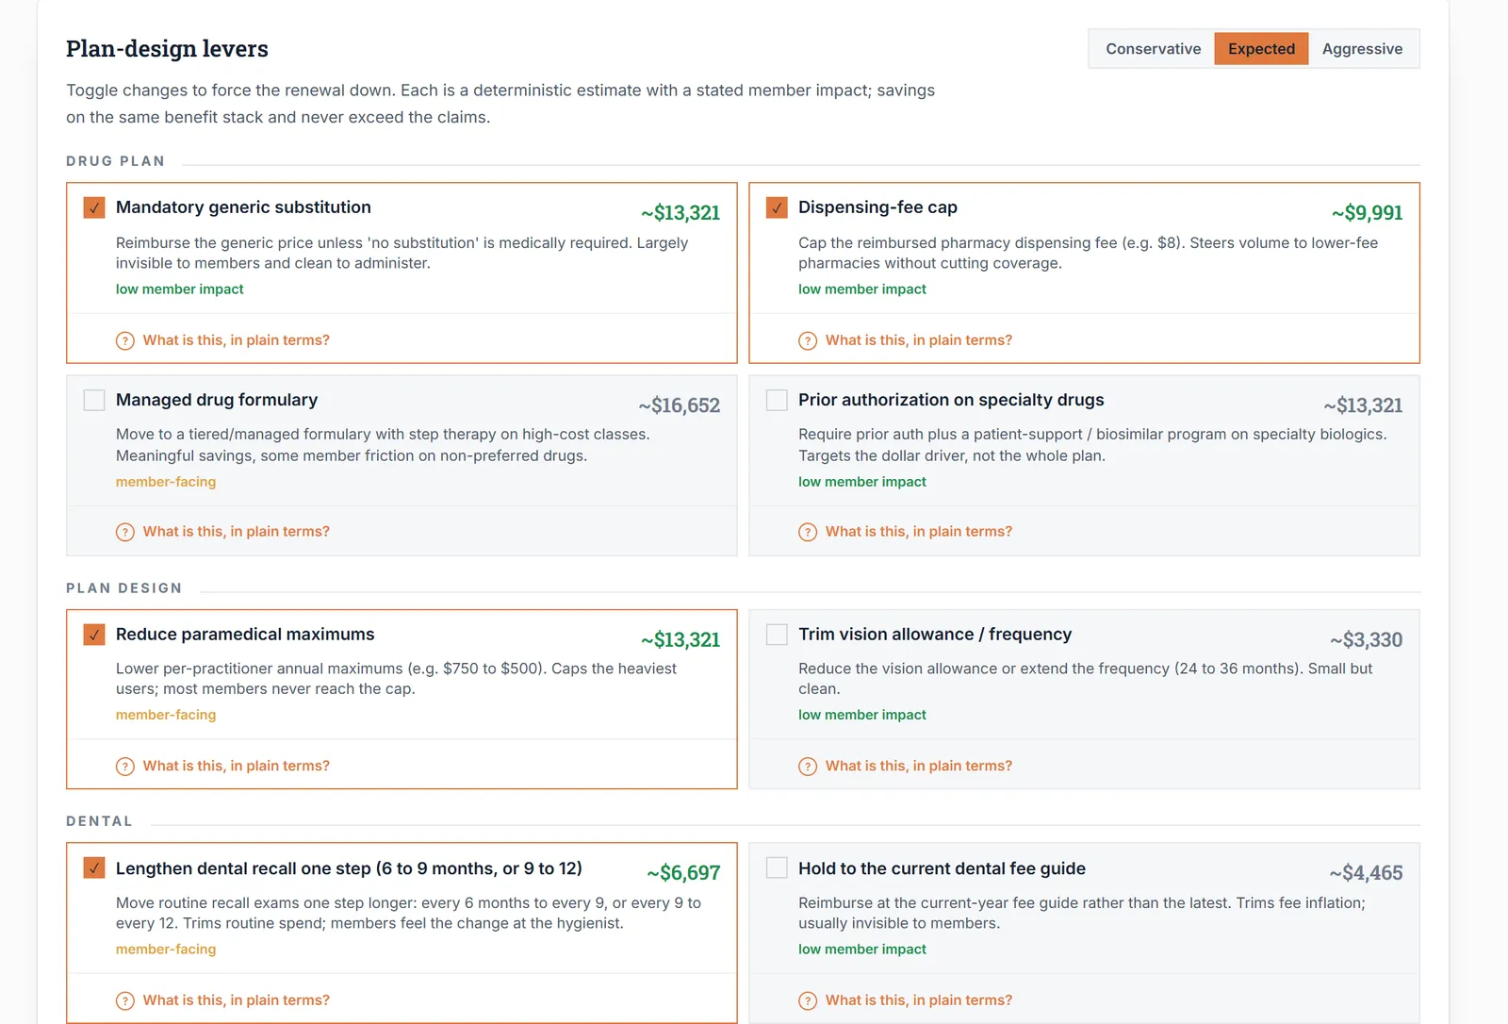Click the Plan-design levers heading

pyautogui.click(x=167, y=49)
